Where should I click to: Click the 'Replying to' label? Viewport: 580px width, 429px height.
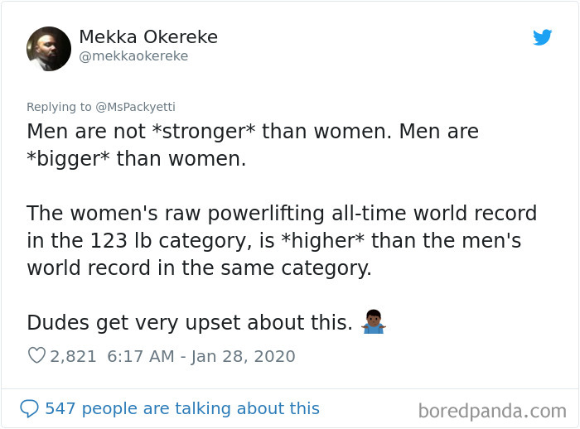pos(59,107)
